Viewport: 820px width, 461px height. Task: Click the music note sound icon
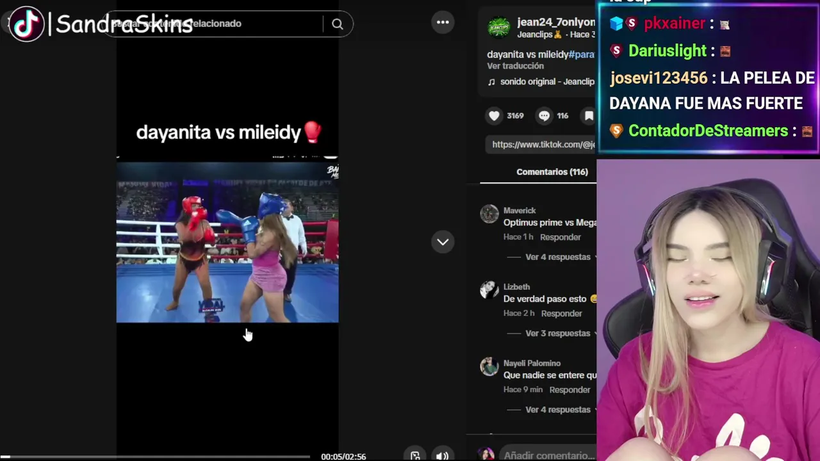click(491, 82)
